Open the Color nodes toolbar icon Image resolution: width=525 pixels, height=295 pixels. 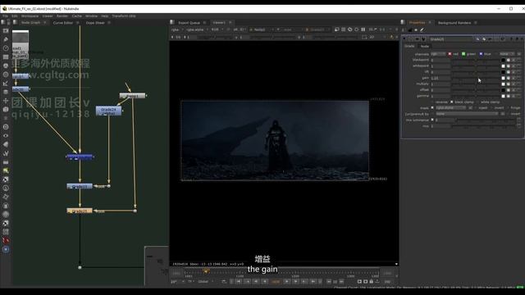[x=6, y=66]
